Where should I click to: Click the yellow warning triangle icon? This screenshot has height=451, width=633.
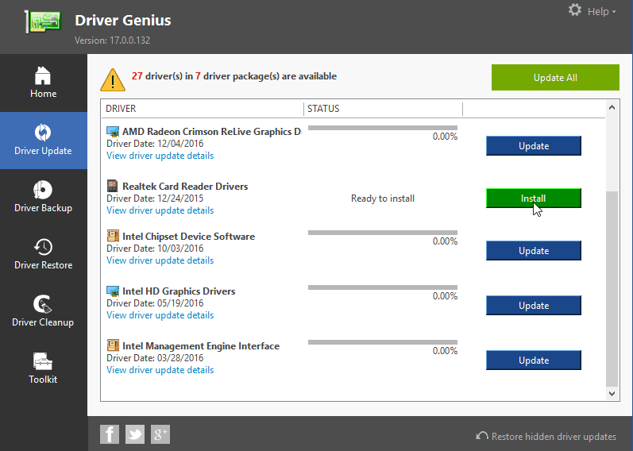click(x=113, y=79)
